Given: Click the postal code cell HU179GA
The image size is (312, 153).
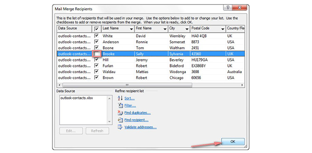Looking at the screenshot, I should click(208, 60).
